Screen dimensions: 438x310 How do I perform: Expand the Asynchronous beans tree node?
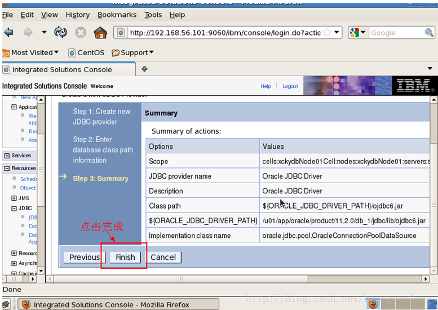pos(14,263)
